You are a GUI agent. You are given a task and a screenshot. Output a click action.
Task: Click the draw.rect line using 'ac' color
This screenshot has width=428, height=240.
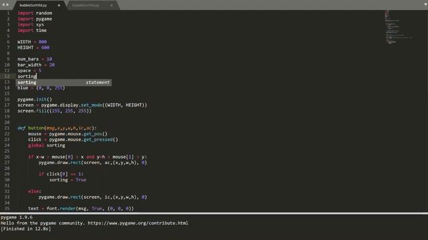pyautogui.click(x=92, y=163)
